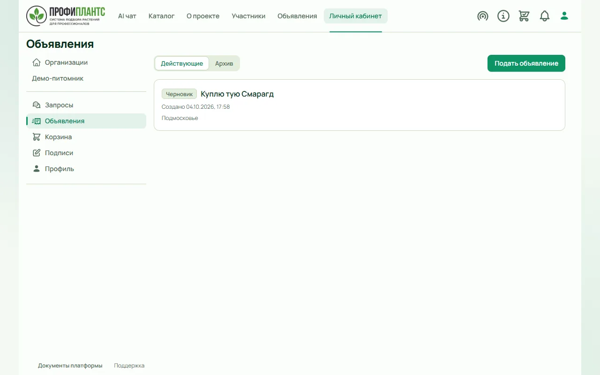Screen dimensions: 600x375
Task: Go to Каталог in top navigation
Action: (x=162, y=16)
